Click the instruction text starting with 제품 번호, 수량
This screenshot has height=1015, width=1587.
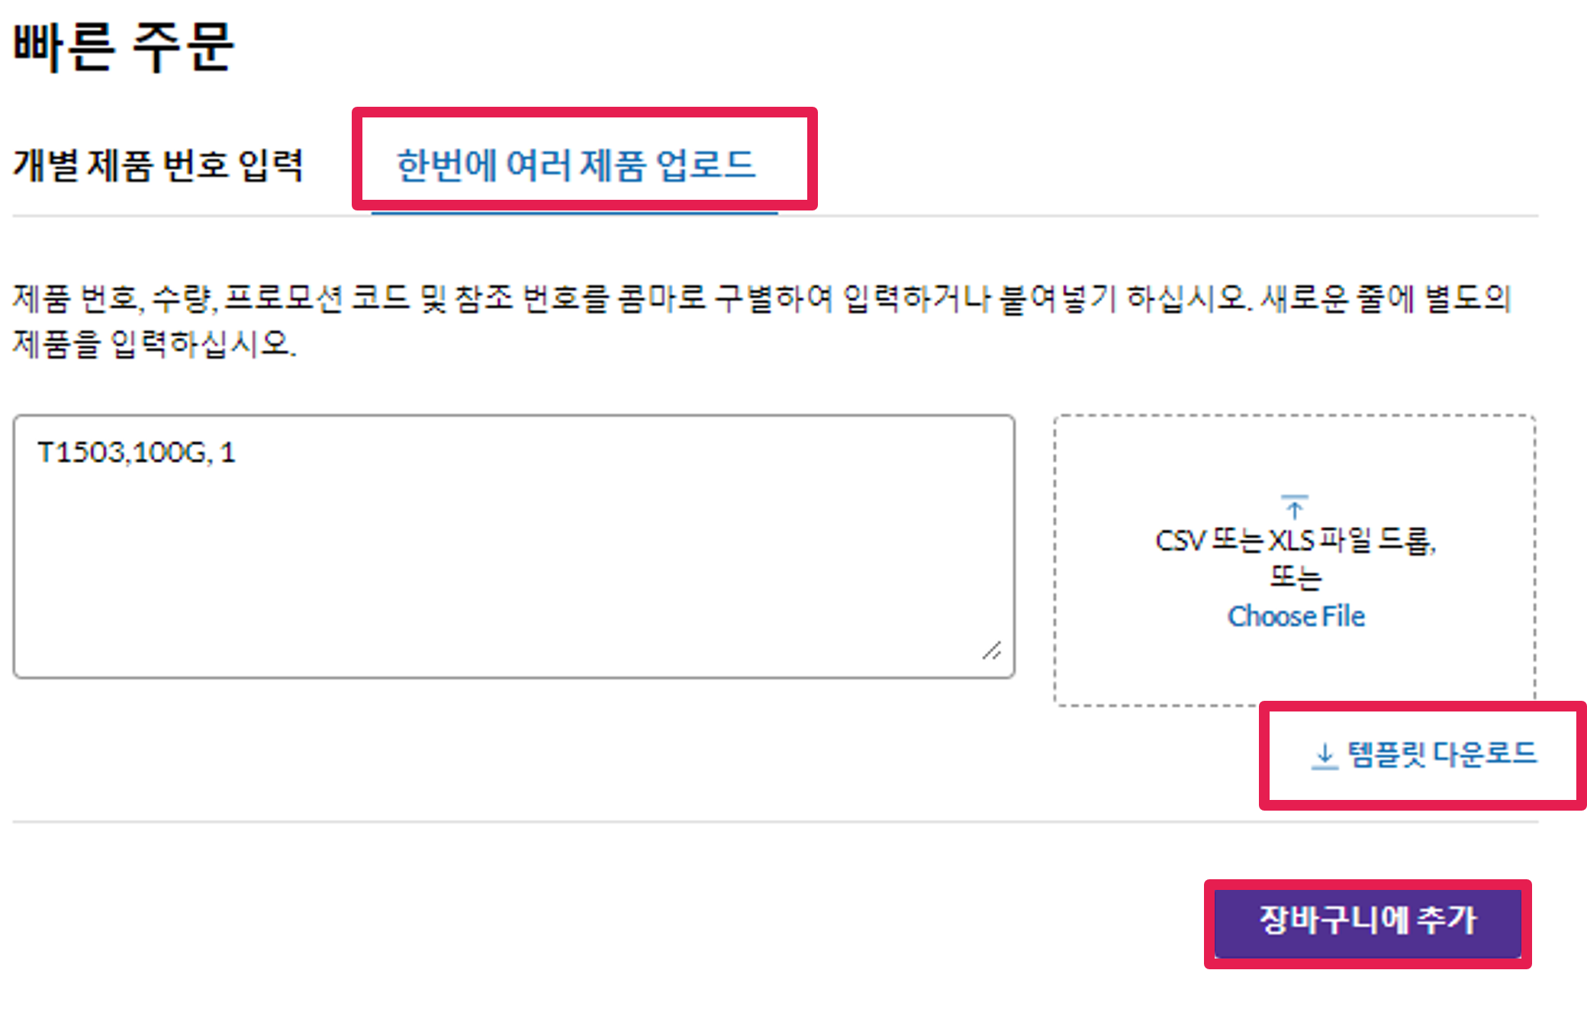point(761,298)
